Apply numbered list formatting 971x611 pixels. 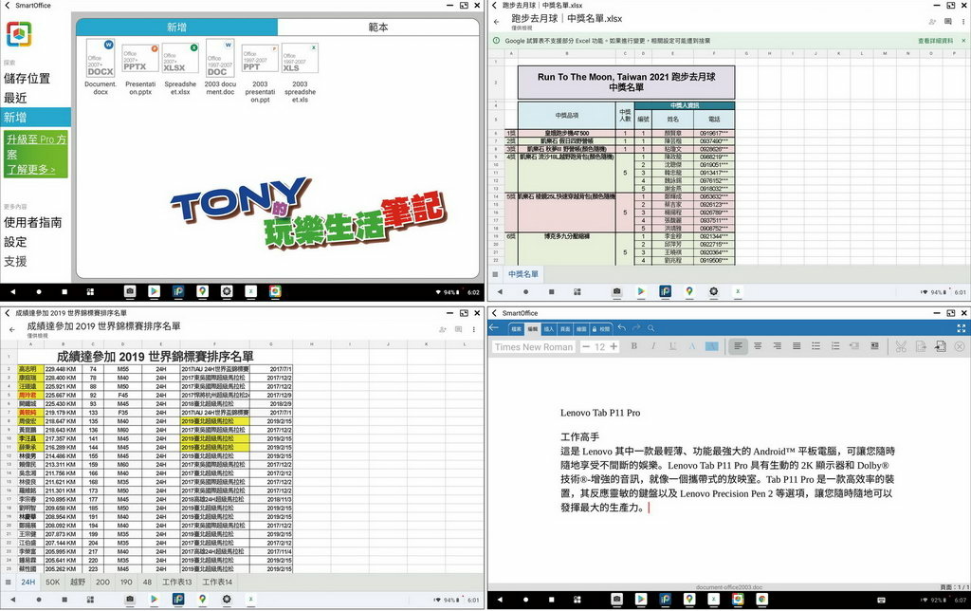(835, 346)
